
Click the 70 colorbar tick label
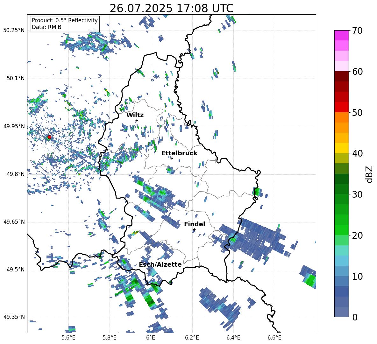pos(358,31)
